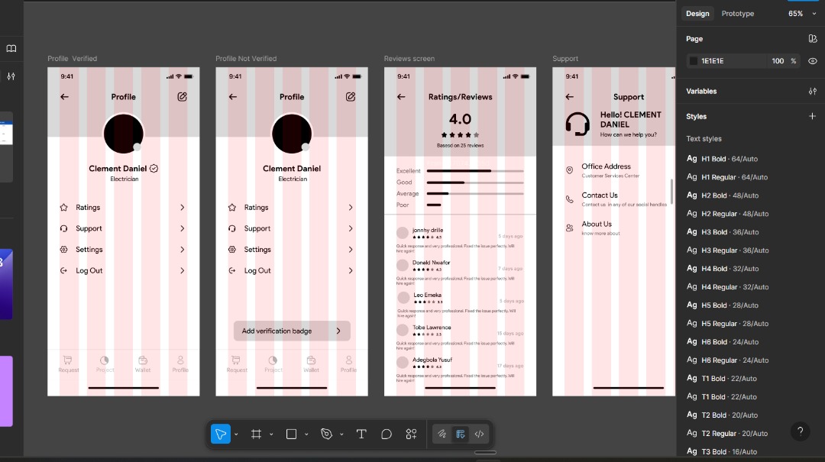Select the Pen tool
The width and height of the screenshot is (825, 462).
326,434
